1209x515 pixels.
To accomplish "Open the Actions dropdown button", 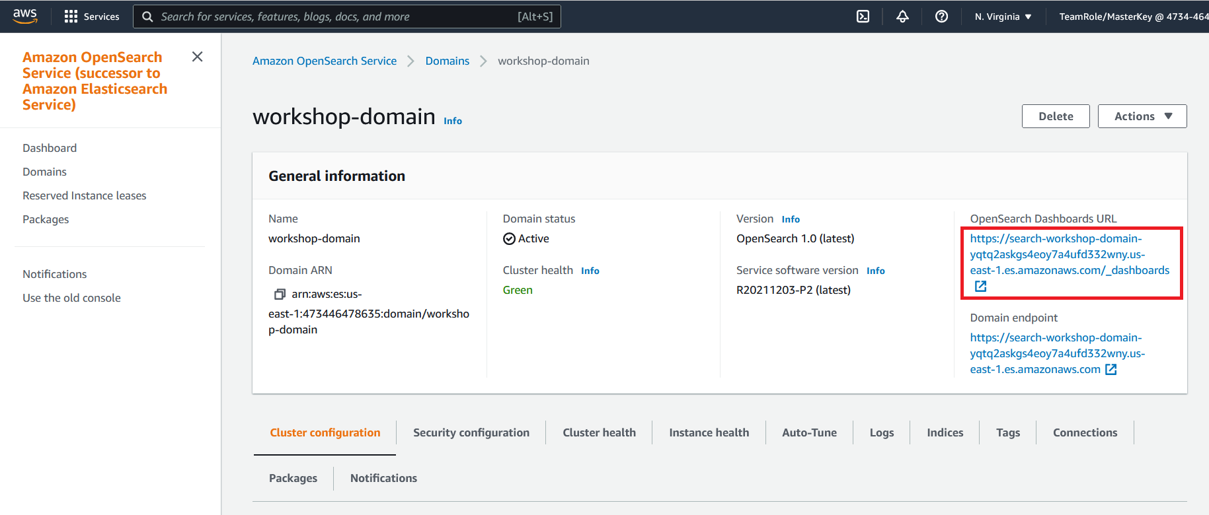I will (x=1142, y=116).
